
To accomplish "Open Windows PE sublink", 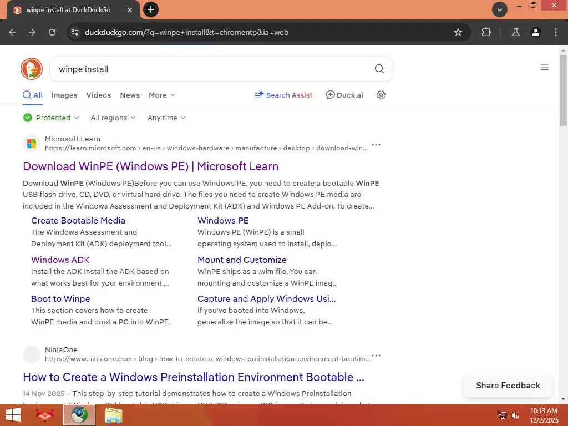I will coord(223,220).
